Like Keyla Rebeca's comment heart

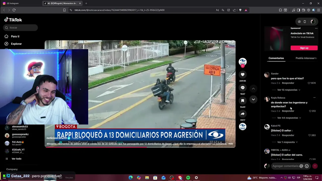point(310,111)
